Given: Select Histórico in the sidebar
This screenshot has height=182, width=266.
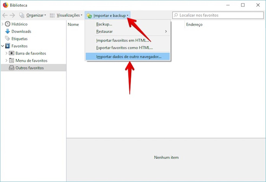Looking at the screenshot, I should (19, 24).
